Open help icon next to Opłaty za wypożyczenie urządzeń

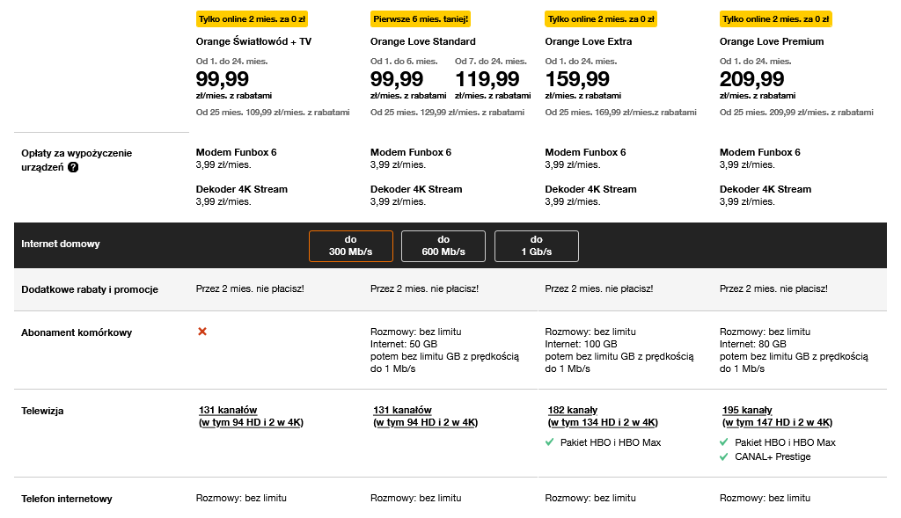click(x=73, y=168)
